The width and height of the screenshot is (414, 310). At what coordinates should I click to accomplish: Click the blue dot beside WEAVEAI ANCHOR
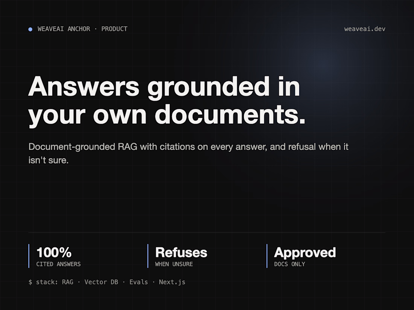click(30, 29)
